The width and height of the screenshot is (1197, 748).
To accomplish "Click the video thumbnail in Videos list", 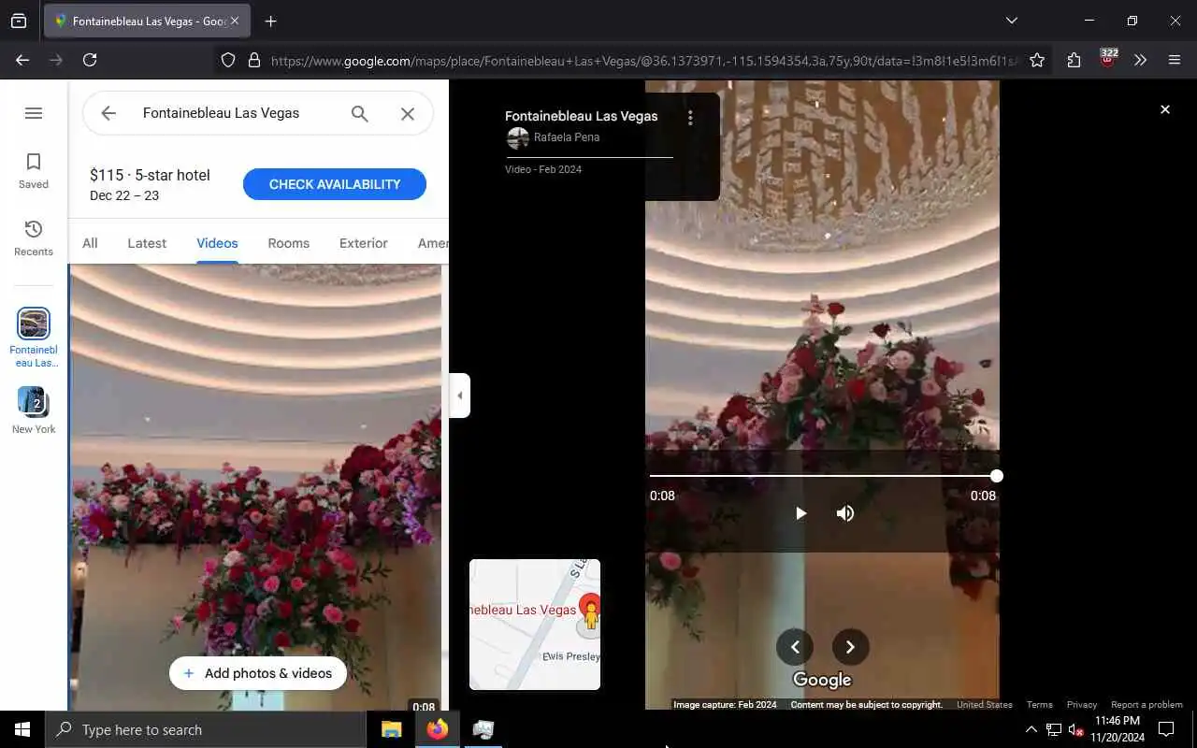I will pos(256,488).
